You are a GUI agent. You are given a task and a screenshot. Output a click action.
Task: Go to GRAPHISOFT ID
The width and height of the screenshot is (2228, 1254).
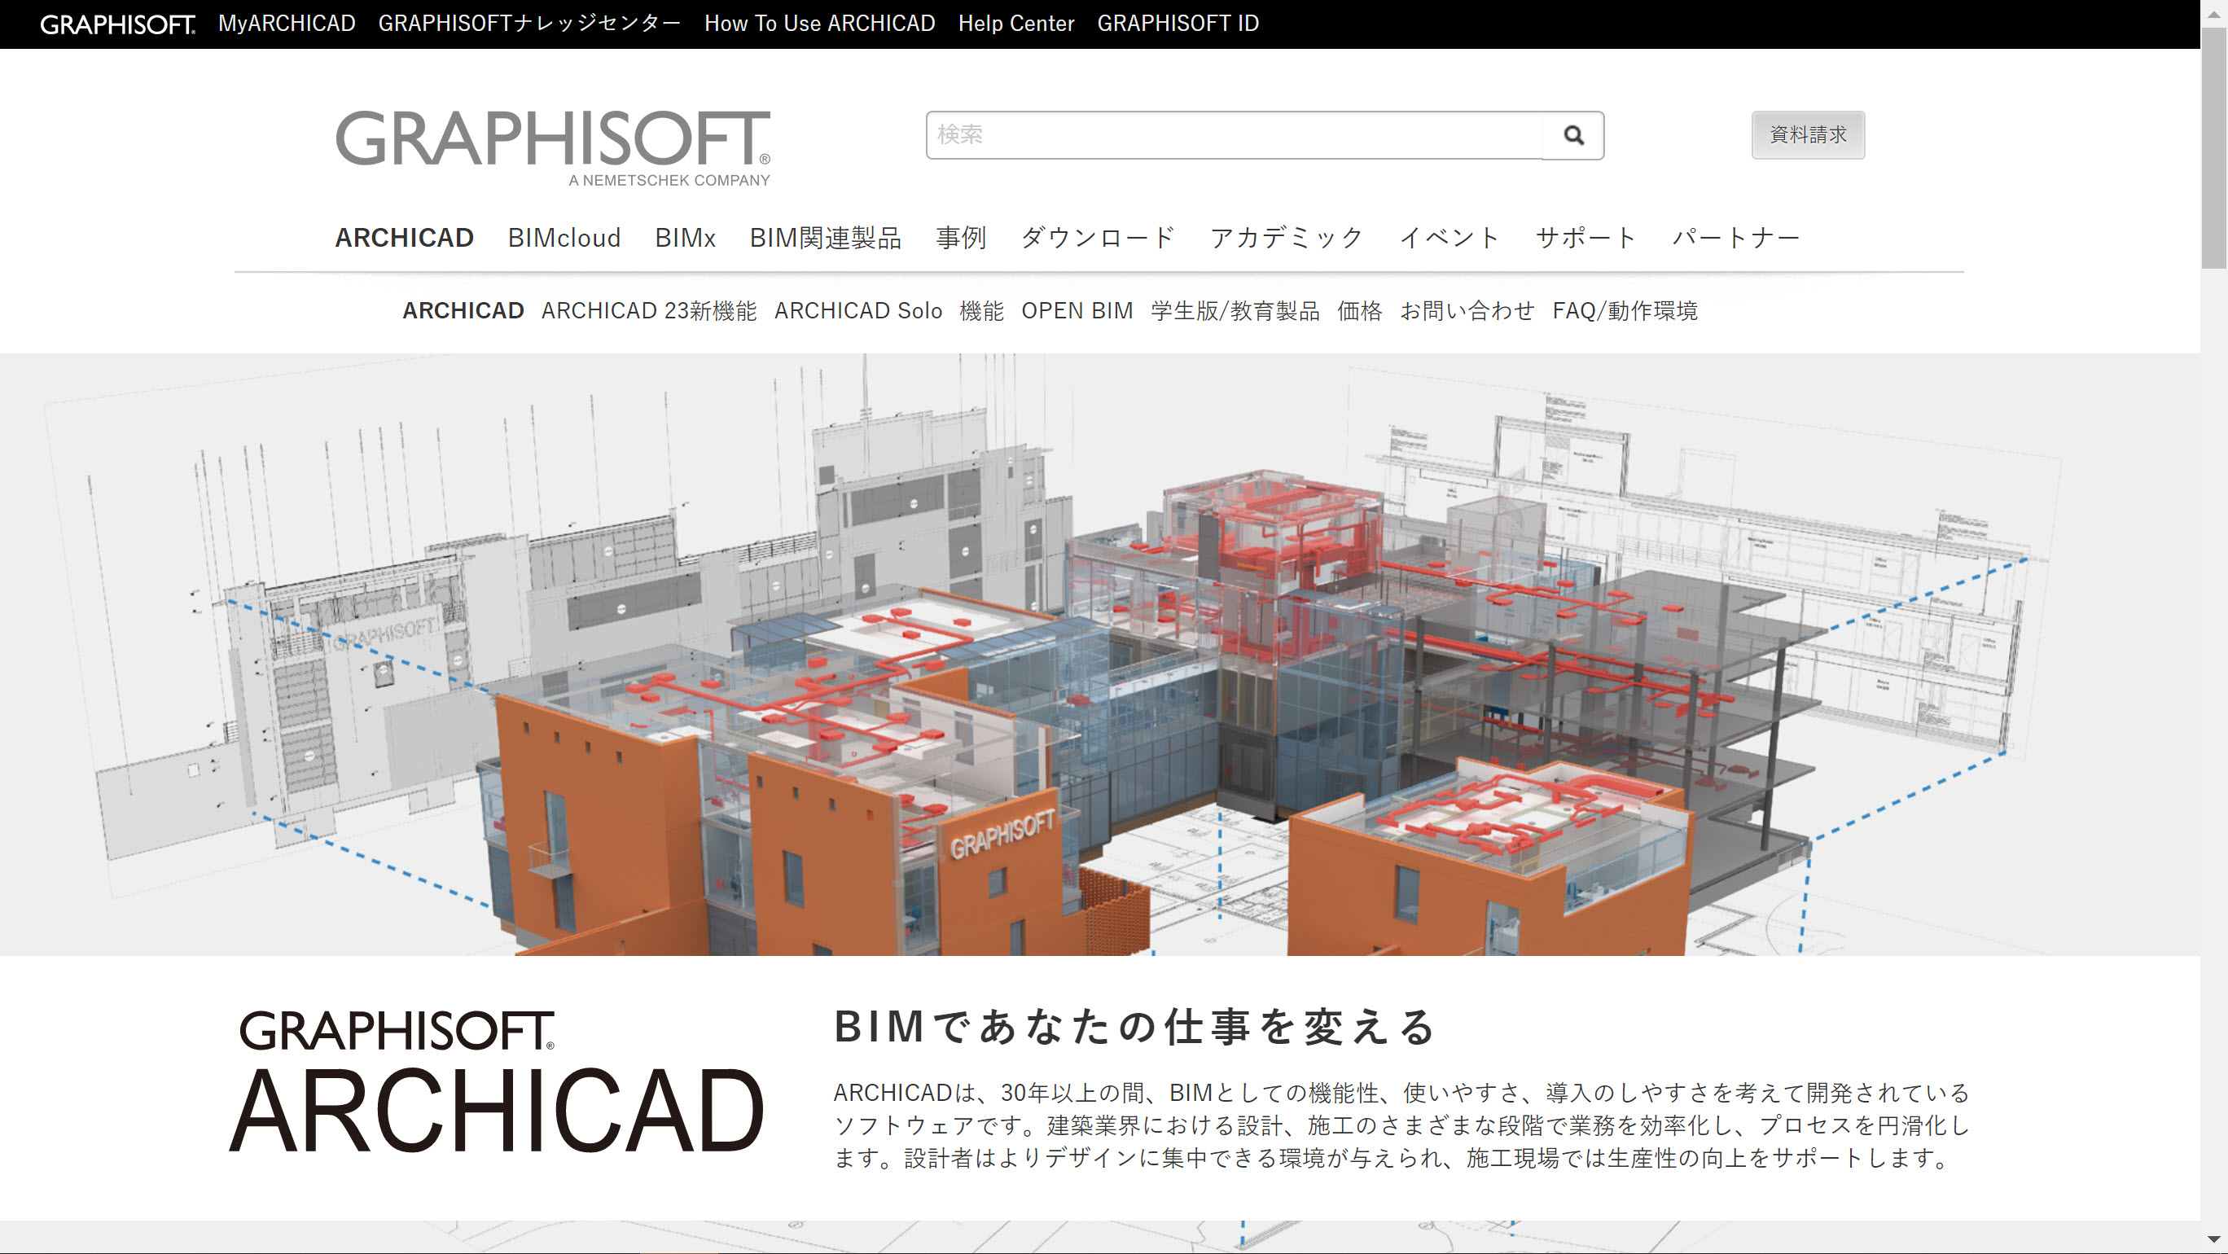click(1178, 24)
